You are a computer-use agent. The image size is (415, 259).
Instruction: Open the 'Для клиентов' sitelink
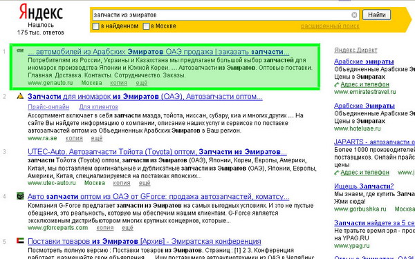point(99,107)
